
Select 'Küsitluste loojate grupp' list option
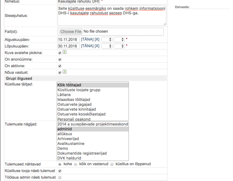pos(93,90)
